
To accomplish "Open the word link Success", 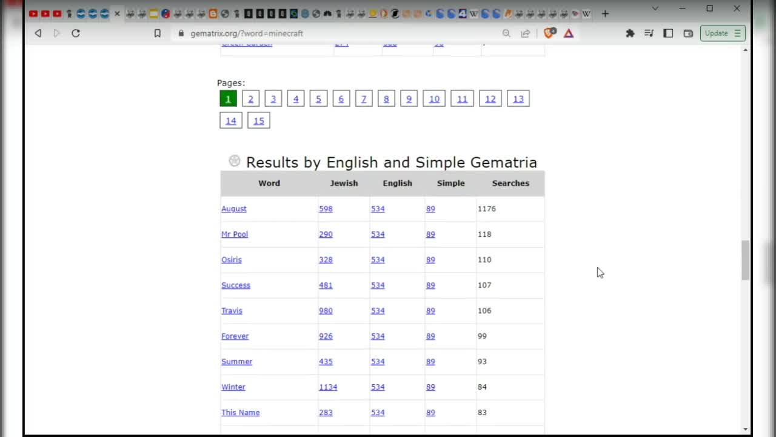I will point(236,285).
